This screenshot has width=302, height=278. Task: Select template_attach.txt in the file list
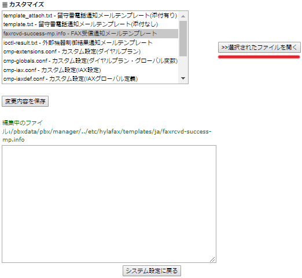90,16
